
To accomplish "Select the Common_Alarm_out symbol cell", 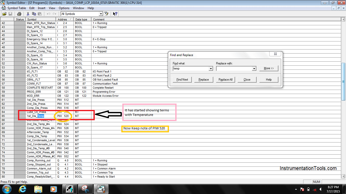I will pos(41,168).
